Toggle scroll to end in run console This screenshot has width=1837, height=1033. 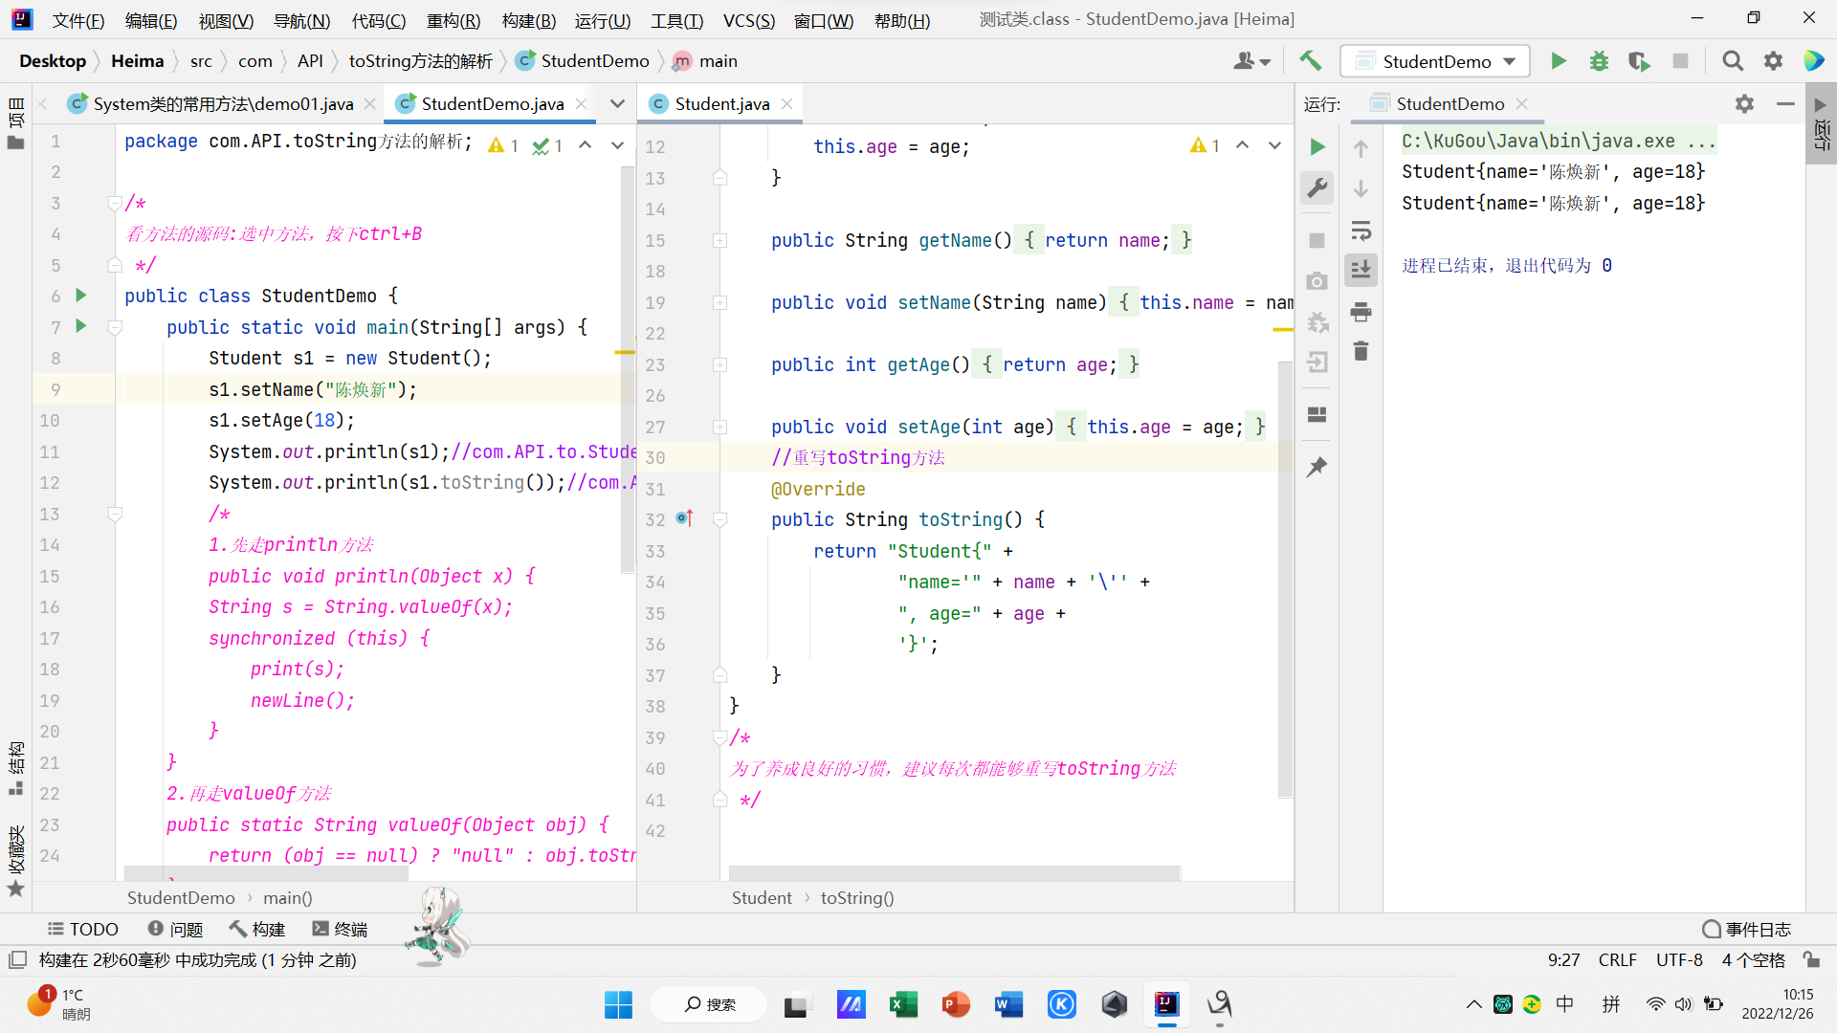pos(1361,270)
